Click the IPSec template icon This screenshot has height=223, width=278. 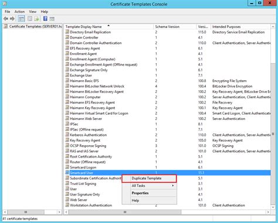tap(67, 124)
